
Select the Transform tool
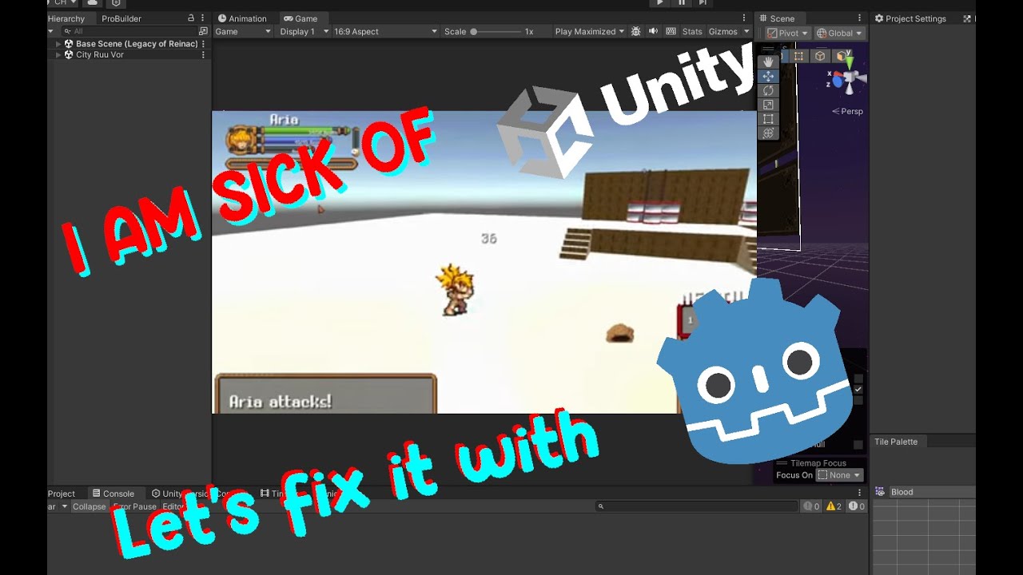768,133
